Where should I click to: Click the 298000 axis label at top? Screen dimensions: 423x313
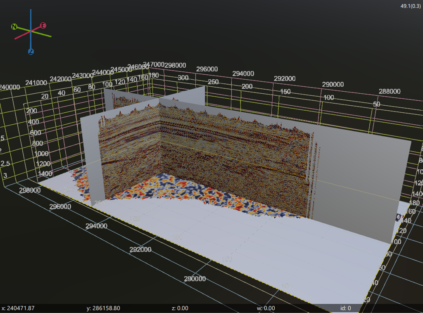[175, 65]
